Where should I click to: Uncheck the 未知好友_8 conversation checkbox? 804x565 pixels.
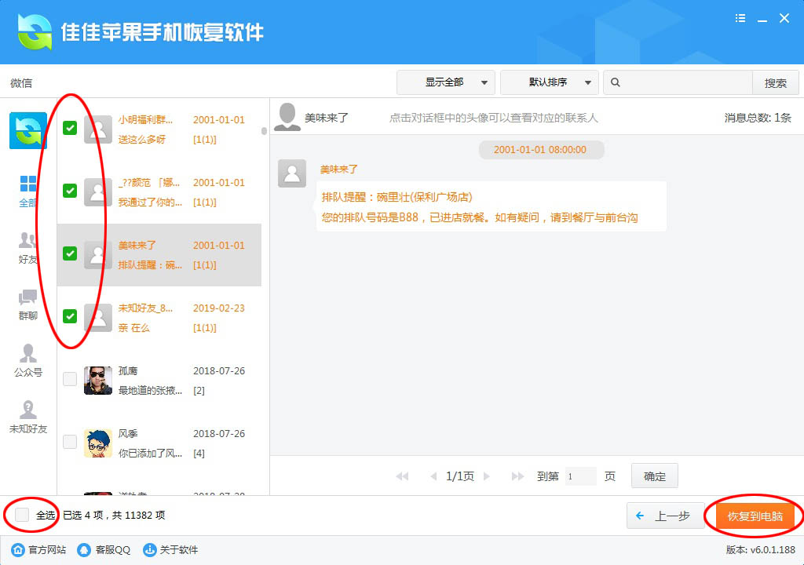70,315
